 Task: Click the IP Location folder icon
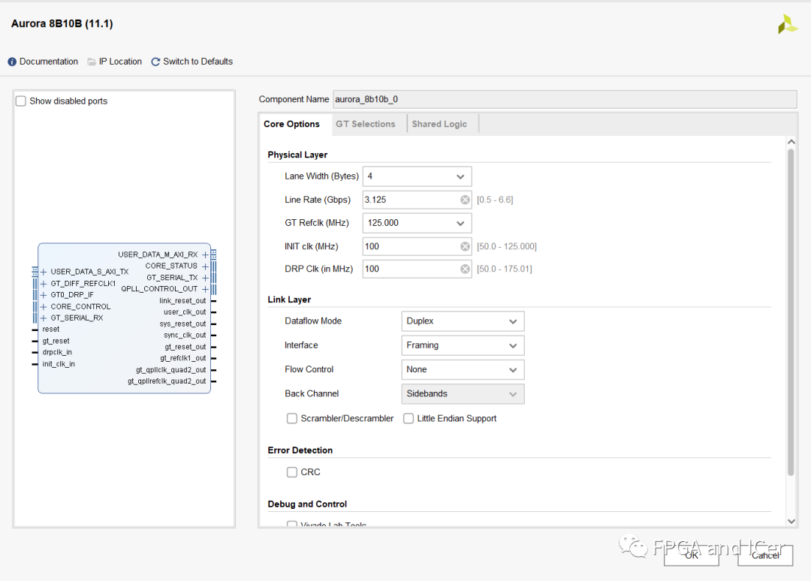point(92,62)
